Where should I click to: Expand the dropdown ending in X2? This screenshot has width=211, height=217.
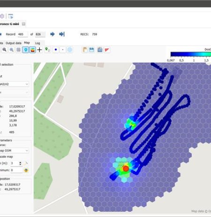click(14, 84)
